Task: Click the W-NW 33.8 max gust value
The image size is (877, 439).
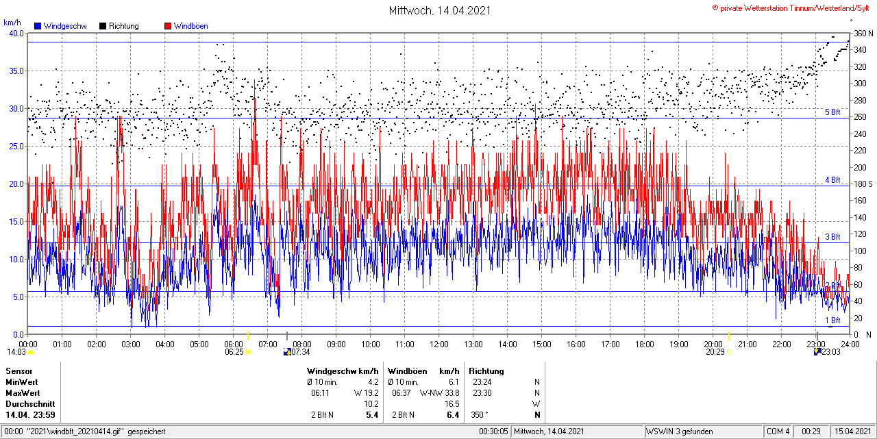Action: point(439,392)
